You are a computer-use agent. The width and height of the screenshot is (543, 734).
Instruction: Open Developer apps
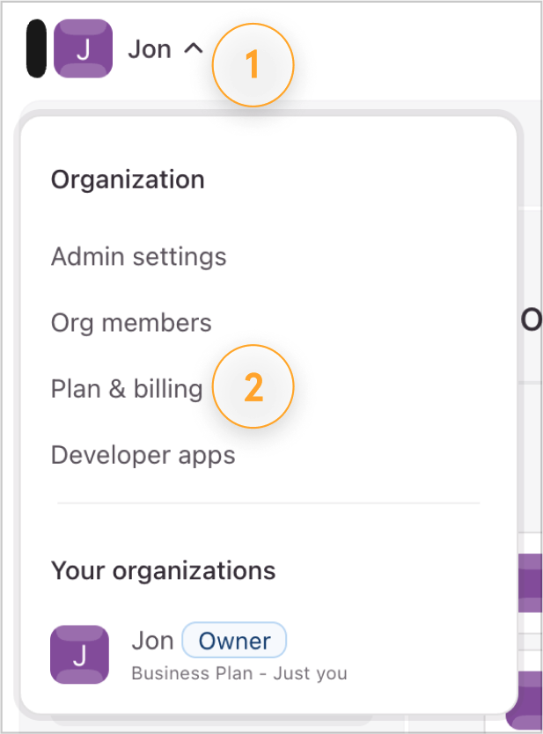(x=143, y=456)
